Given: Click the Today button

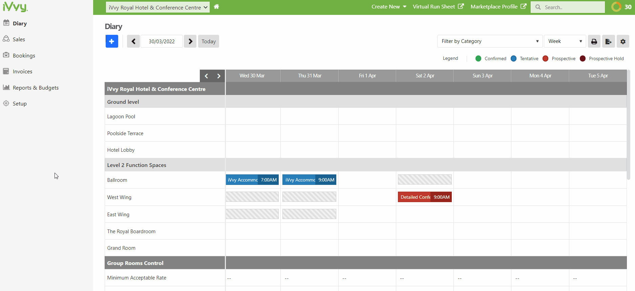Looking at the screenshot, I should [209, 41].
